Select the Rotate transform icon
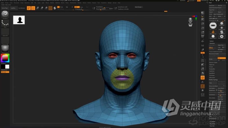Viewport: 228px width, 128px height. click(46, 8)
